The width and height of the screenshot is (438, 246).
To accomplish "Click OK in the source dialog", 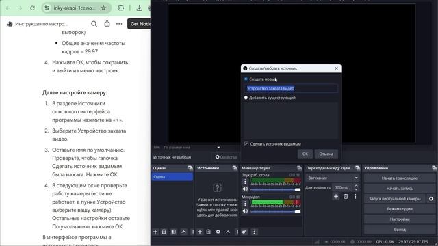I will (305, 154).
